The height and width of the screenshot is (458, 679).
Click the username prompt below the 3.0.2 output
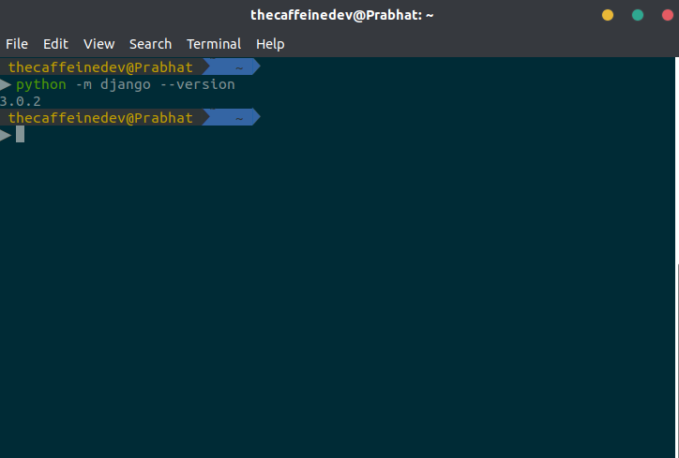tap(100, 118)
